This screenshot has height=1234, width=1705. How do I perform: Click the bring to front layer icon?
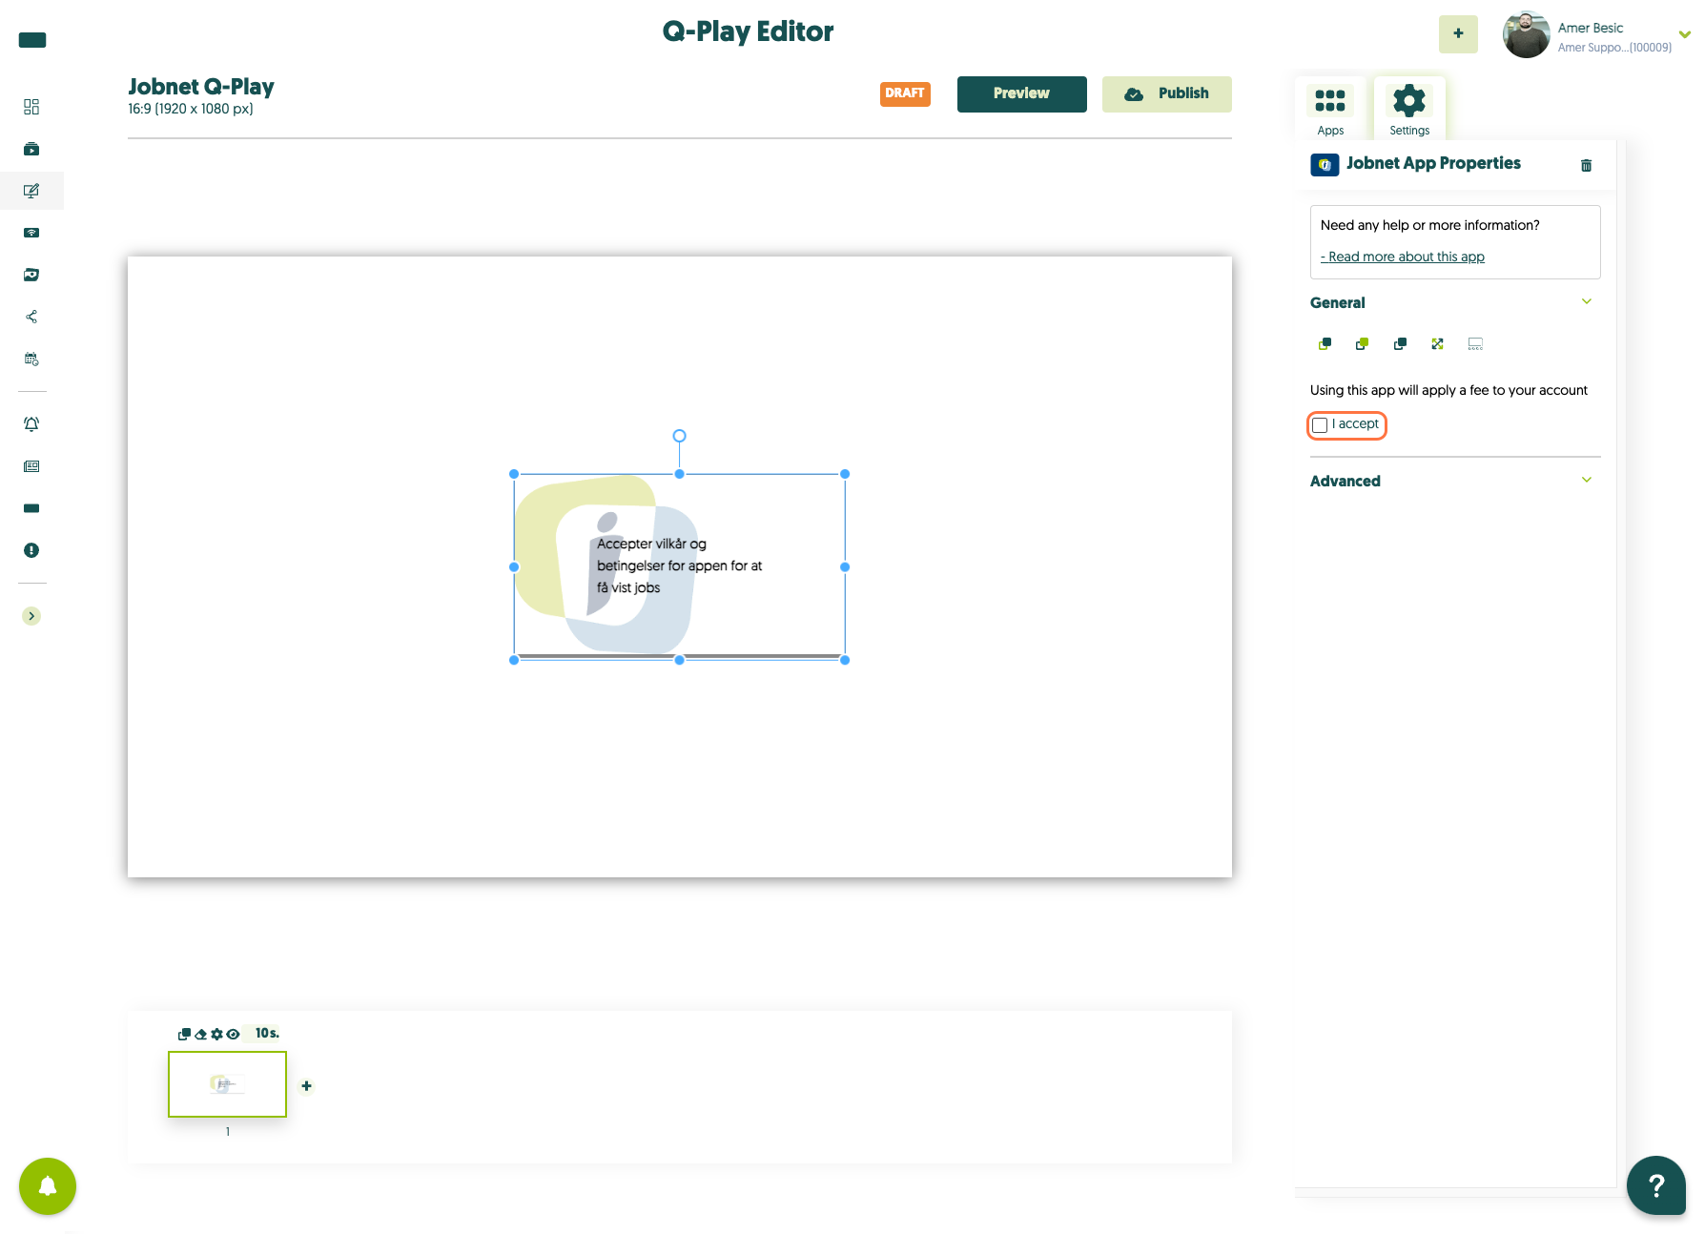pyautogui.click(x=1325, y=344)
